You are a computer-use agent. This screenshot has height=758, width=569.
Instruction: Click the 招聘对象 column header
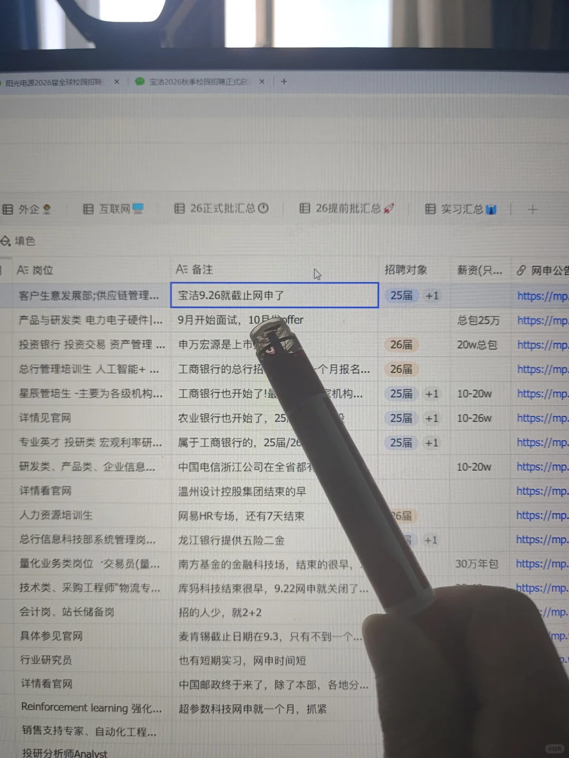(406, 270)
